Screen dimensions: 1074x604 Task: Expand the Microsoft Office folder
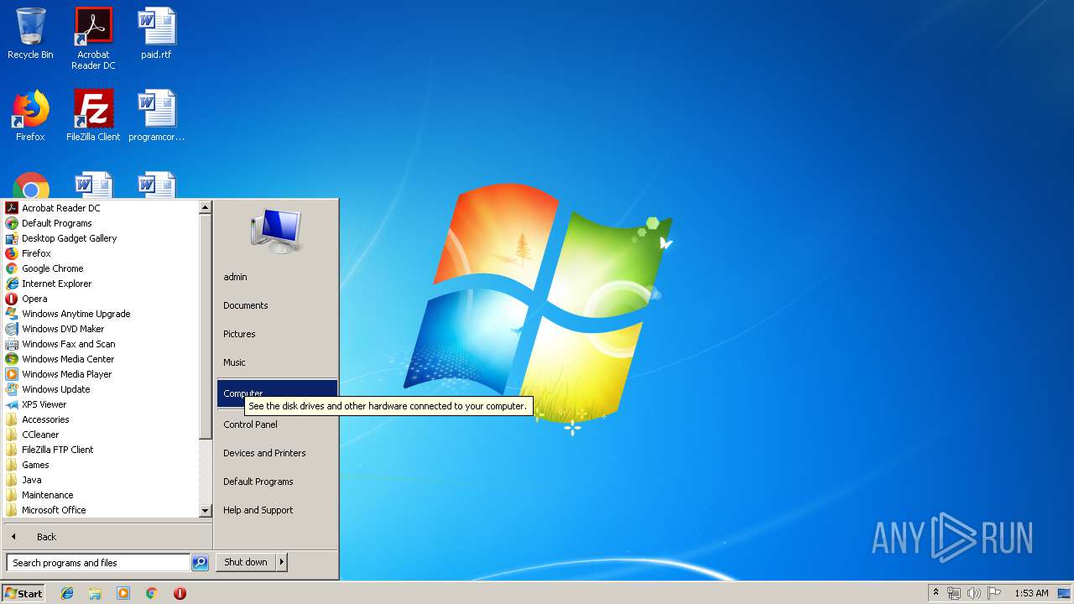(x=54, y=510)
